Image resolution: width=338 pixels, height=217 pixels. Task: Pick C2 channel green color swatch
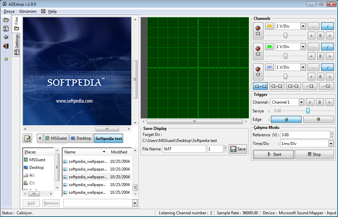pos(270,47)
